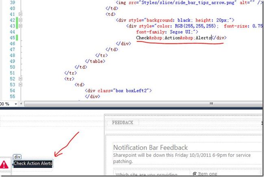The image size is (264, 177).
Task: Click 'Check&nbsp;Action&nbsp;Alerts' code text
Action: (x=173, y=38)
